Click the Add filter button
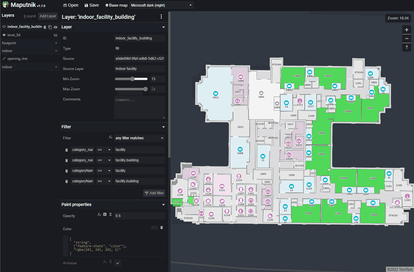Viewport: 414px width, 272px height. click(x=154, y=193)
